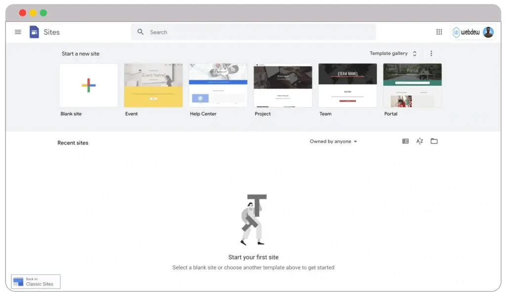The height and width of the screenshot is (296, 506).
Task: Pick the Project template thumbnail
Action: pyautogui.click(x=283, y=85)
